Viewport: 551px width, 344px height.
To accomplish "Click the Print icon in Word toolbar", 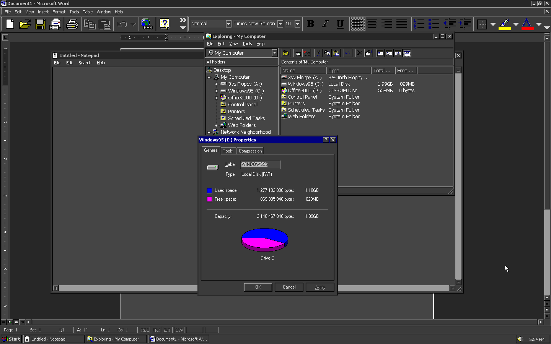I will click(72, 24).
